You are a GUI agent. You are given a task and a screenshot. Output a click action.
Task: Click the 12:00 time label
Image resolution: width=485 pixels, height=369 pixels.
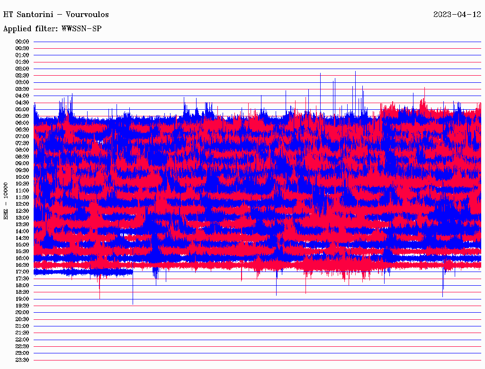22,204
